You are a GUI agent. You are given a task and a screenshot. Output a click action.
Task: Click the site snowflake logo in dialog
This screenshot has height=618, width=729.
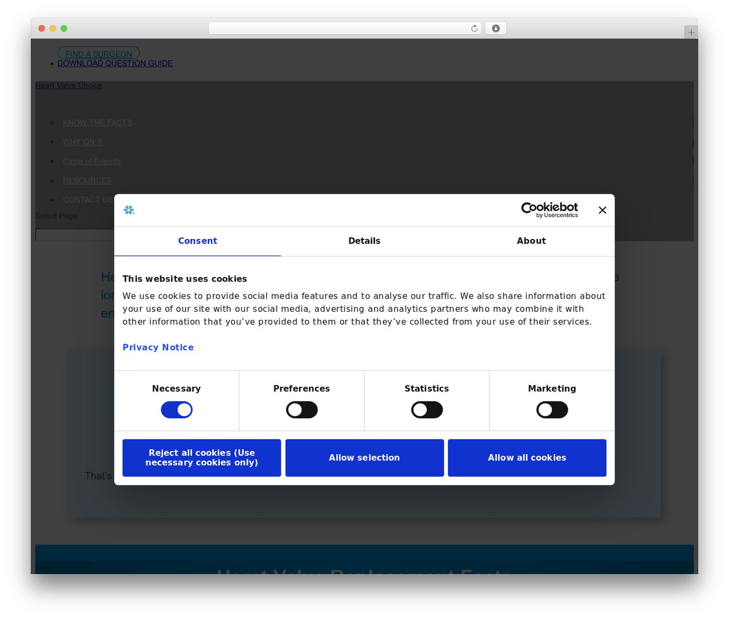click(129, 210)
